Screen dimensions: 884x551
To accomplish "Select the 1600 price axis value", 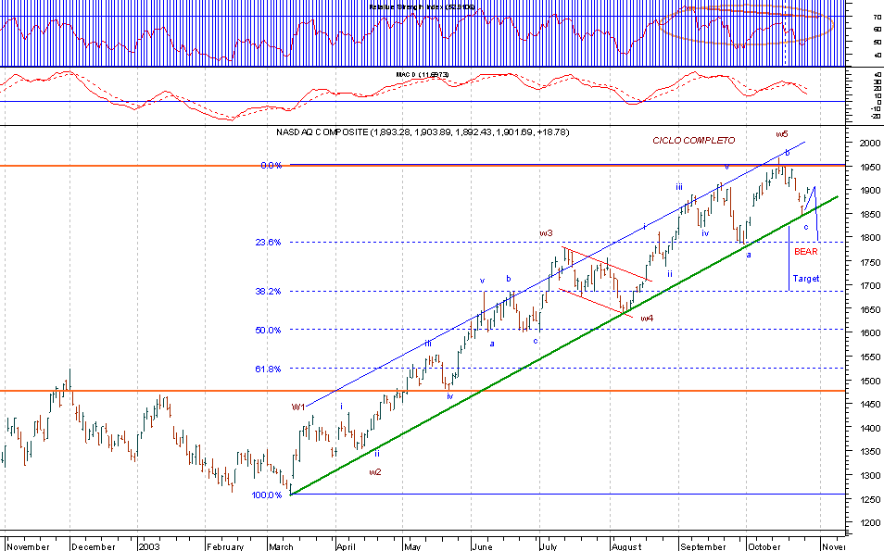I will (x=871, y=333).
